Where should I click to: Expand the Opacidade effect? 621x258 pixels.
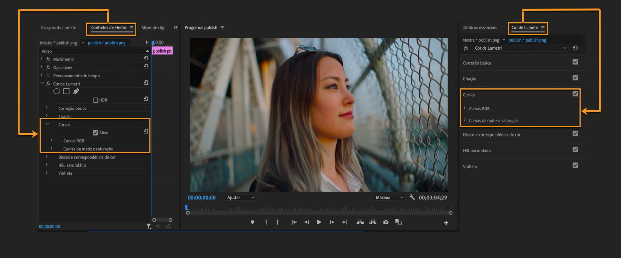41,67
